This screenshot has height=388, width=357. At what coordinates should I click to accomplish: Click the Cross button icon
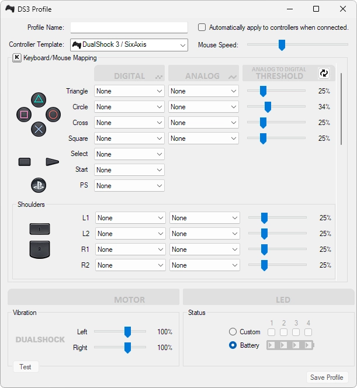coord(39,129)
